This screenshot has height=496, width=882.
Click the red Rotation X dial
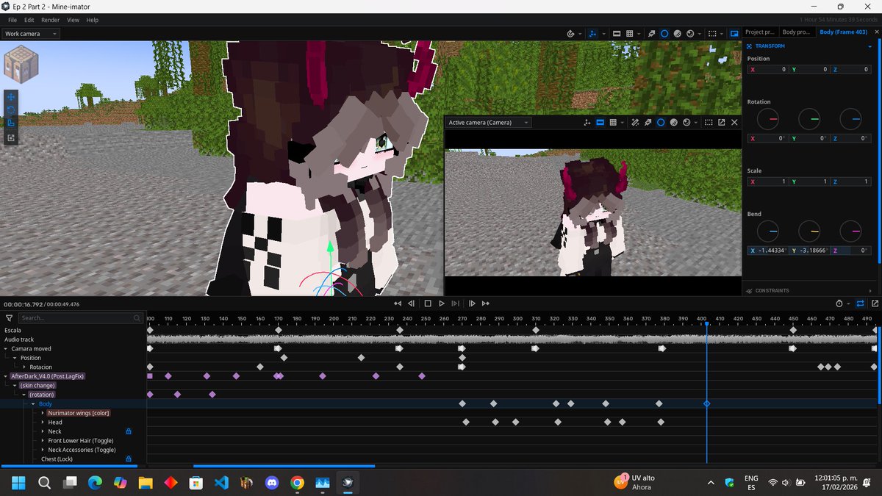point(767,118)
